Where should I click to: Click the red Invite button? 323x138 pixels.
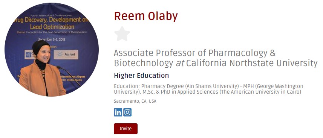[x=126, y=129]
